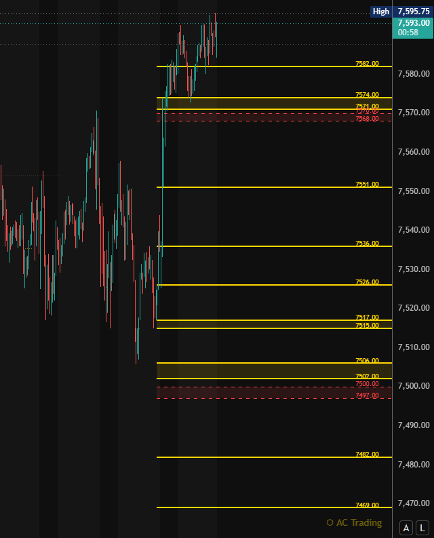Image resolution: width=434 pixels, height=538 pixels.
Task: Select the 7526.00 level label
Action: pos(367,282)
